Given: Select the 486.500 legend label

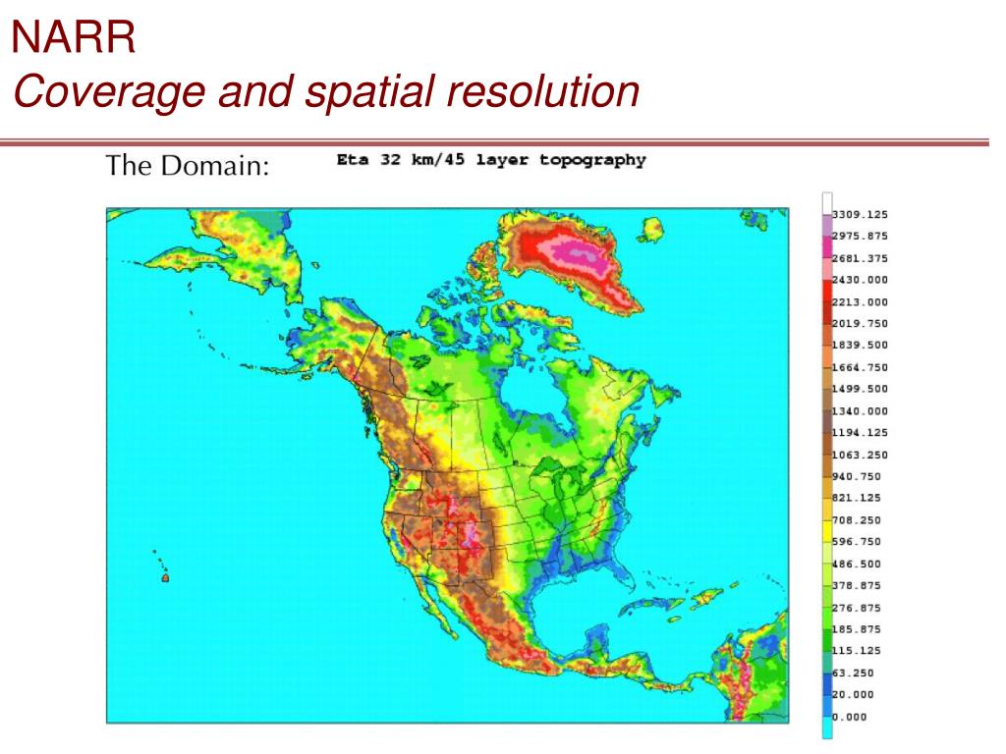Looking at the screenshot, I should 857,564.
